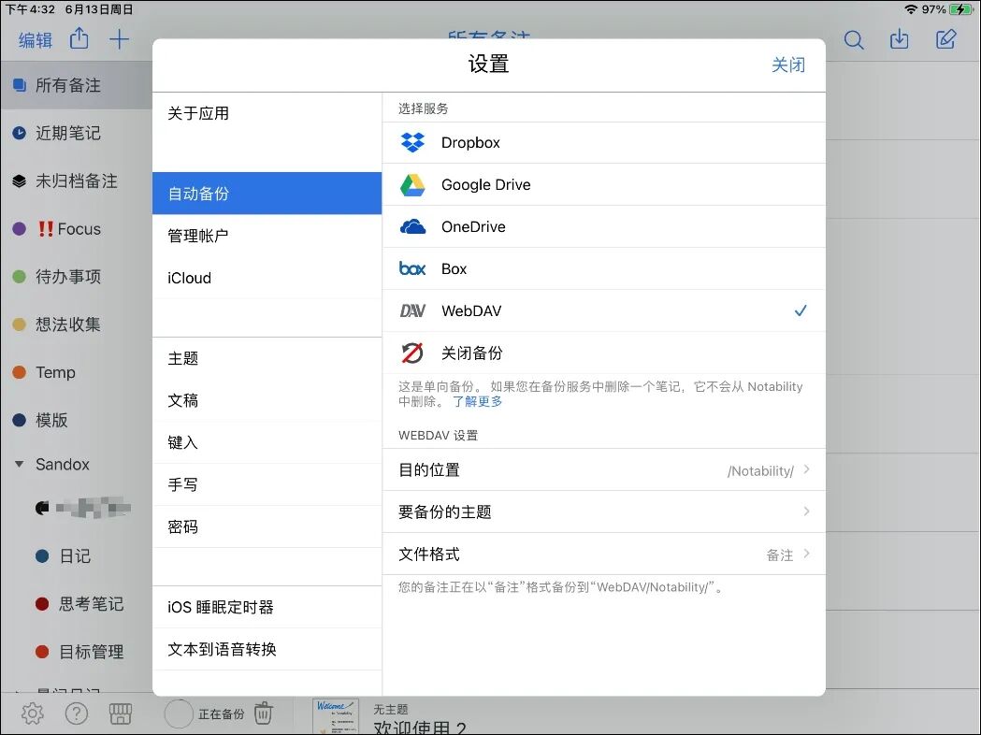Open 关于应用 settings section
The height and width of the screenshot is (735, 981).
pyautogui.click(x=267, y=113)
